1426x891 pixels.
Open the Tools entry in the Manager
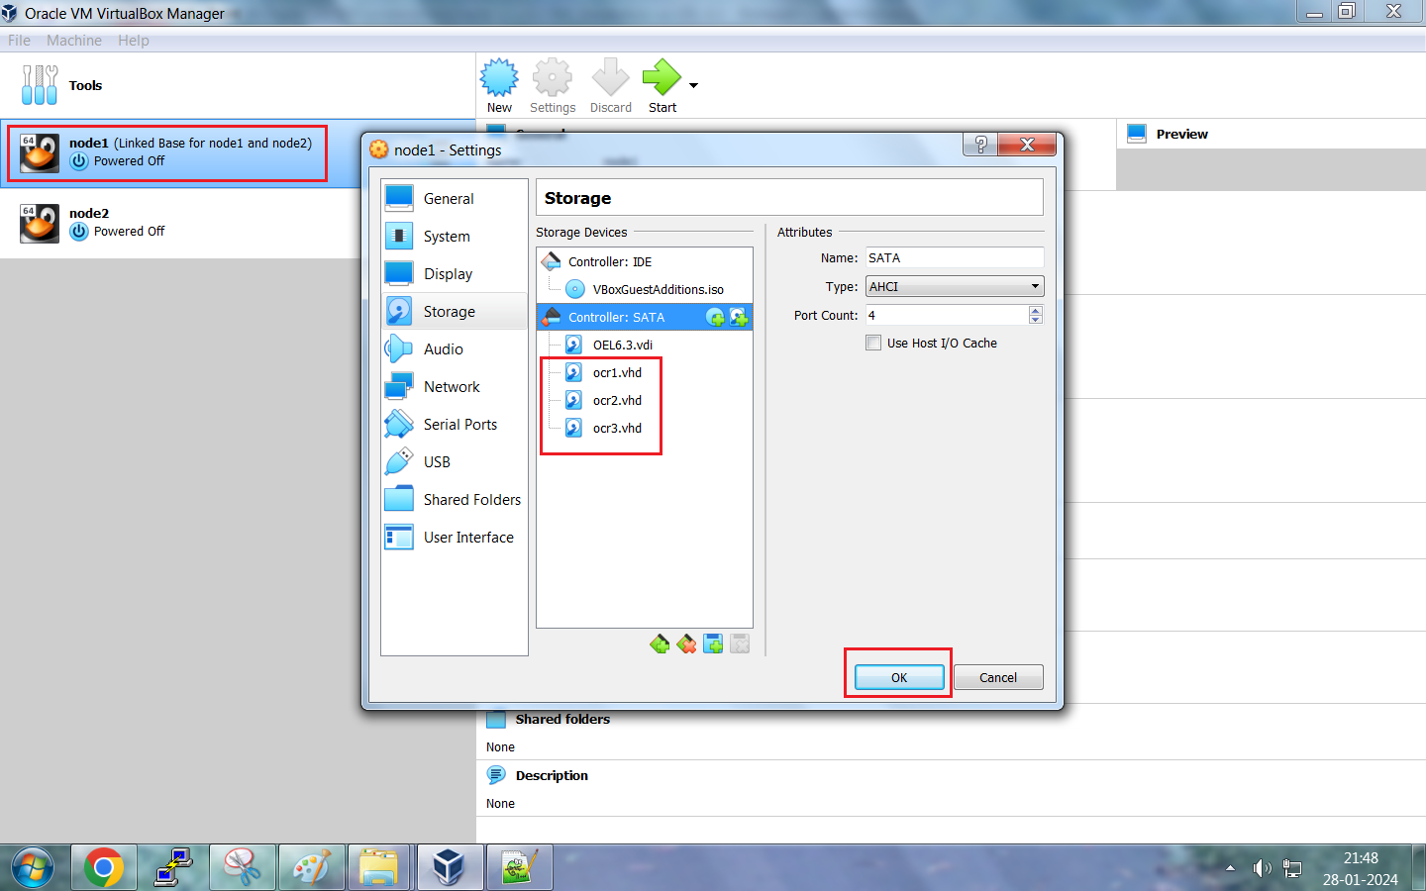pyautogui.click(x=238, y=86)
